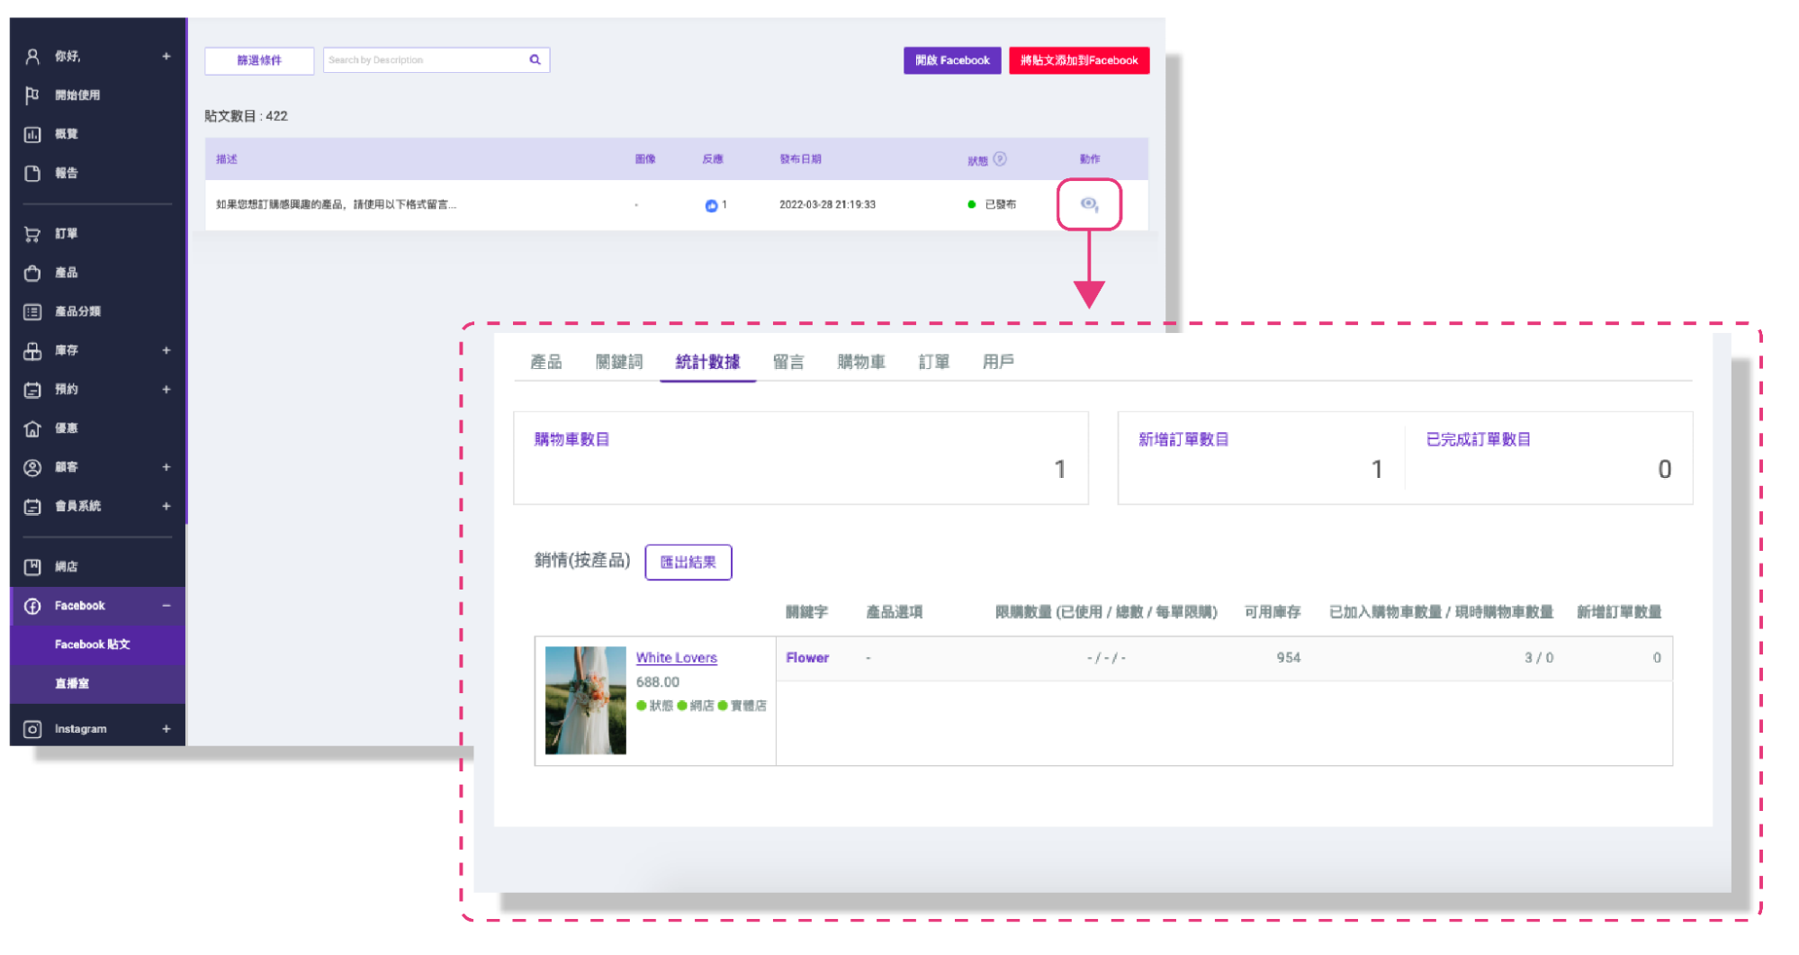This screenshot has width=1799, height=955.
Task: Click the 顧客 person icon
Action: point(32,467)
